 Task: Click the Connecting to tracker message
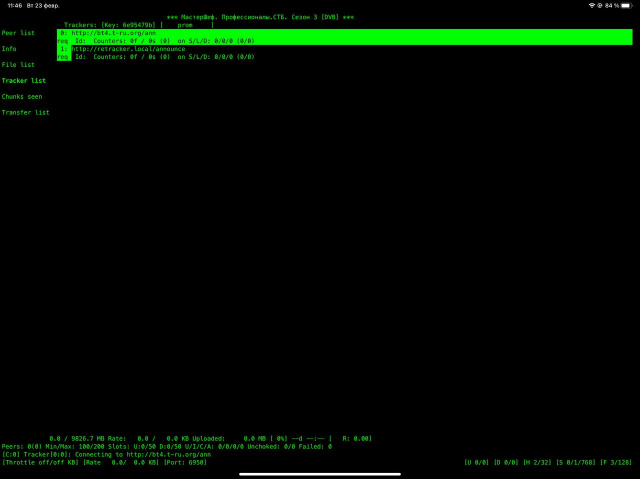pos(106,455)
